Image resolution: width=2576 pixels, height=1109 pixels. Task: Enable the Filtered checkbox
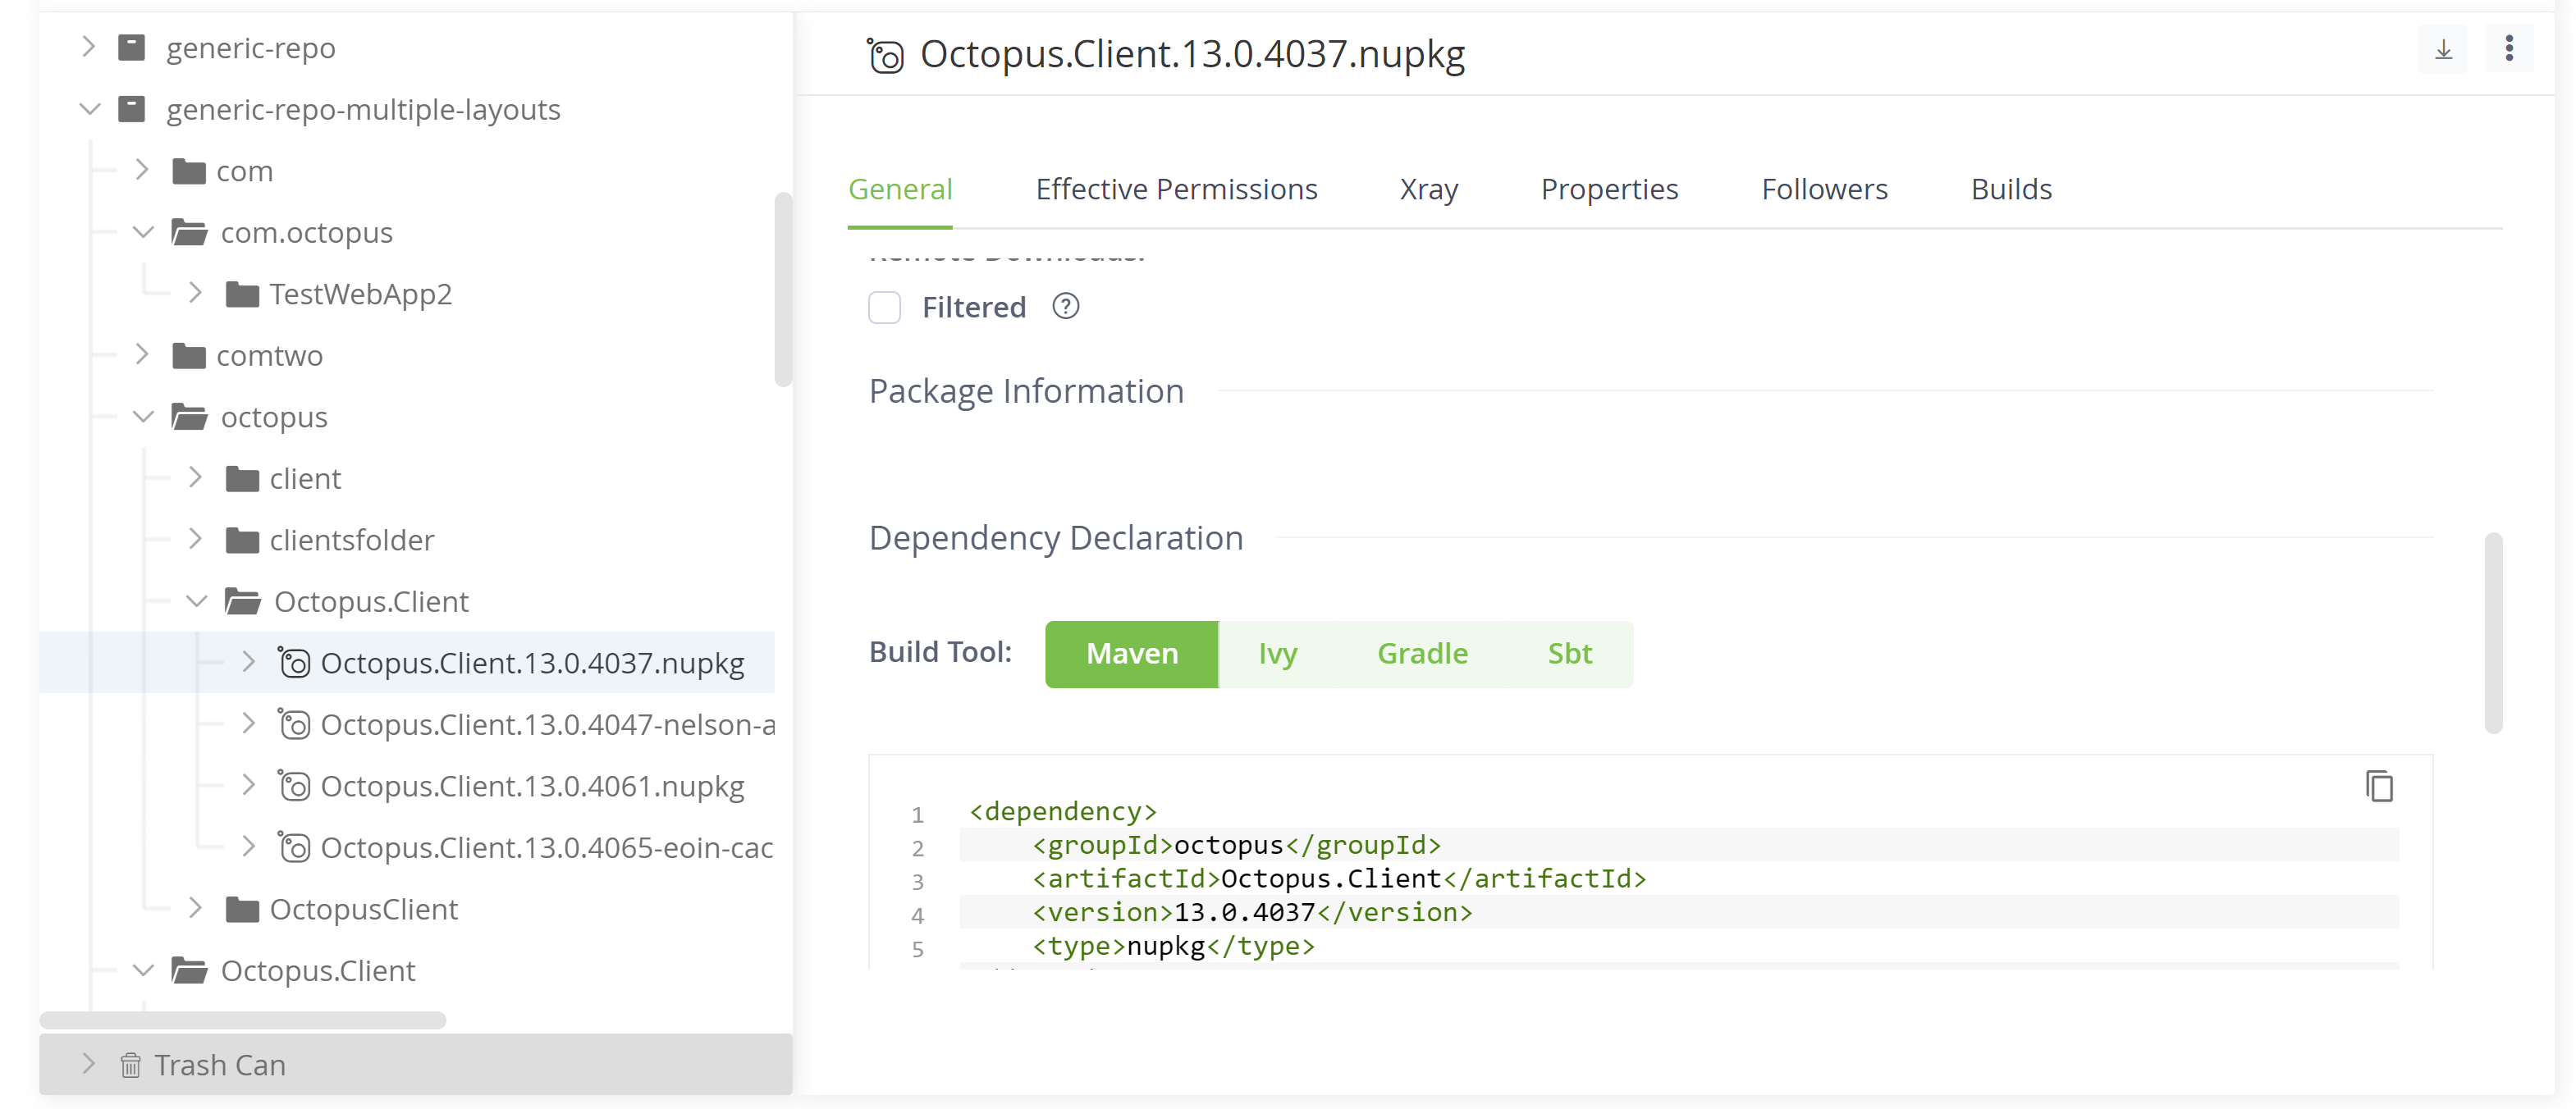(x=884, y=307)
